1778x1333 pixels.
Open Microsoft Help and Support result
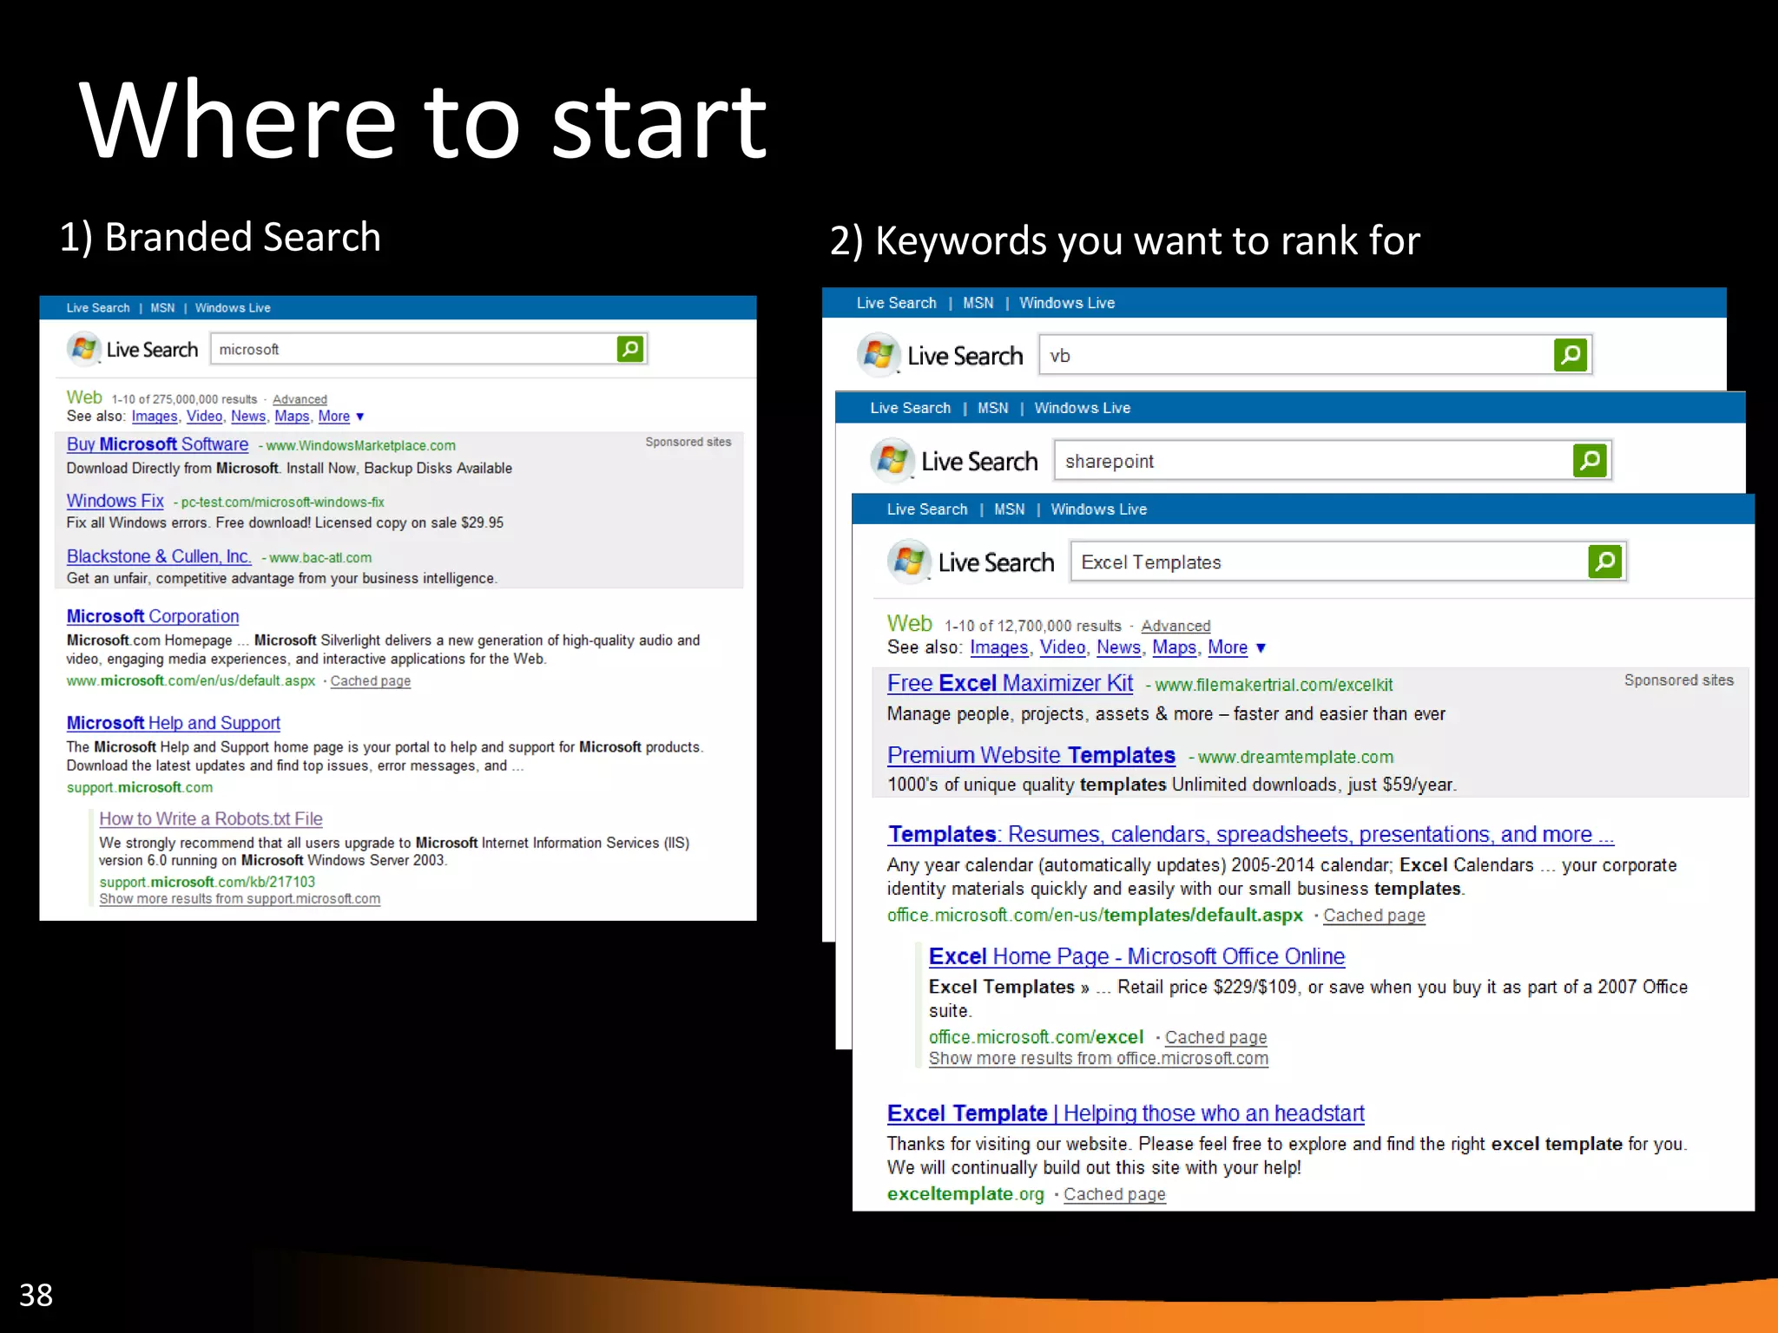174,723
